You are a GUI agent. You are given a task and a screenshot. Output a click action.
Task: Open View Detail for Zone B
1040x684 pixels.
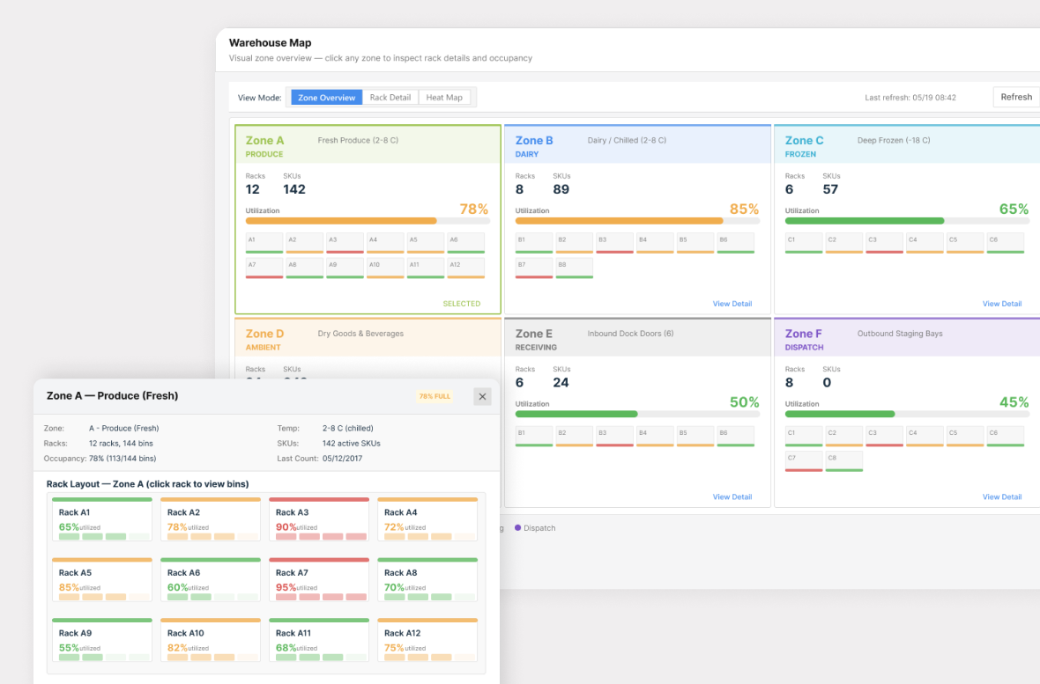(732, 304)
